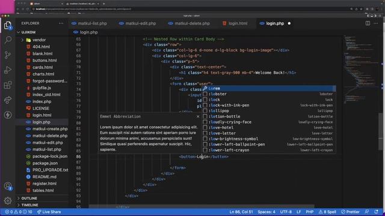Close the Emmet Abbreviation details popup
The image size is (385, 216).
click(198, 116)
